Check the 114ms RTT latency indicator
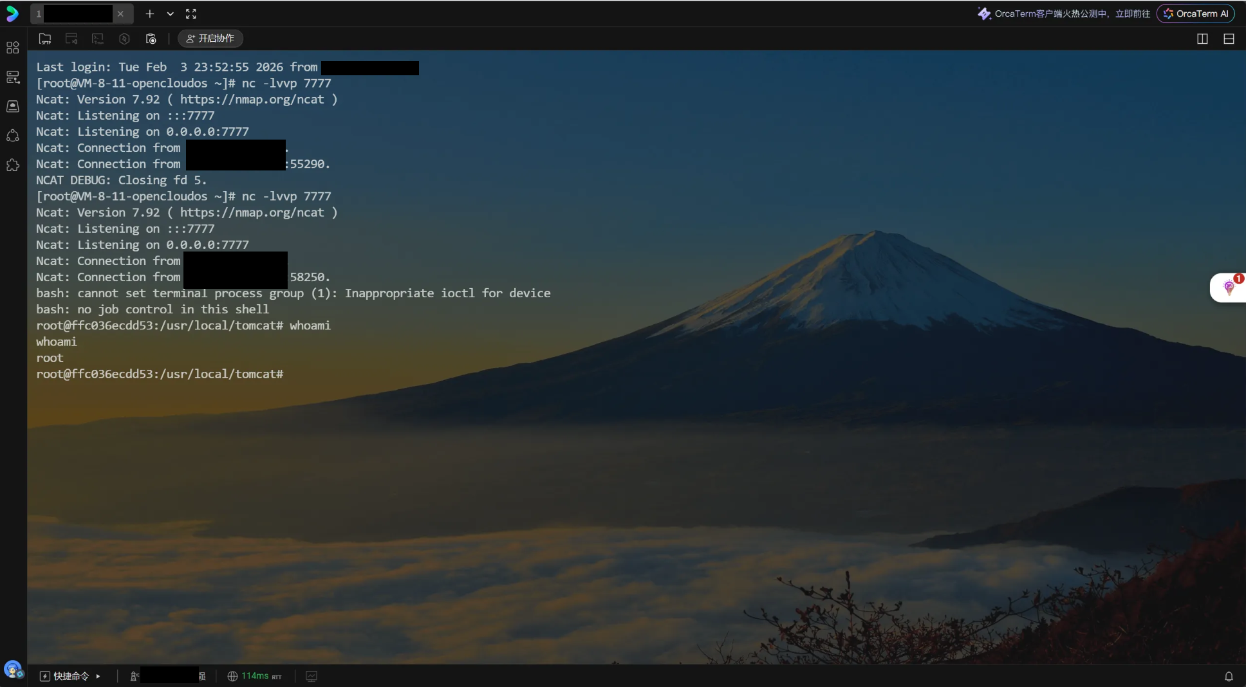Screen dimensions: 1246x687 tap(261, 676)
